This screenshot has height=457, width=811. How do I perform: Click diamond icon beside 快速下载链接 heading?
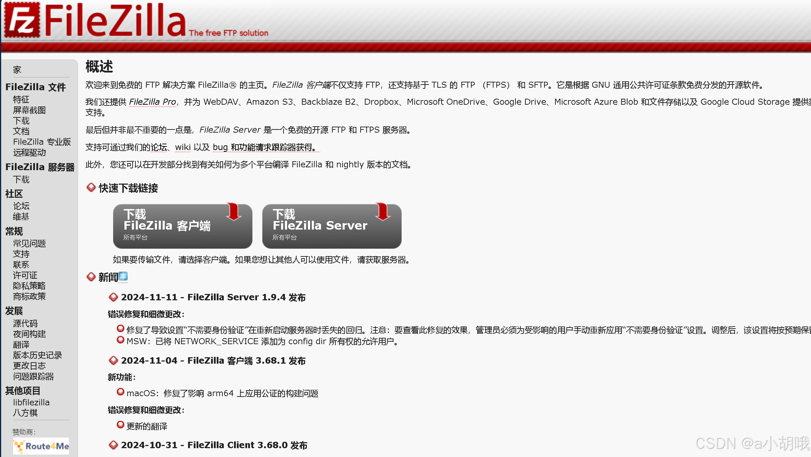coord(91,187)
